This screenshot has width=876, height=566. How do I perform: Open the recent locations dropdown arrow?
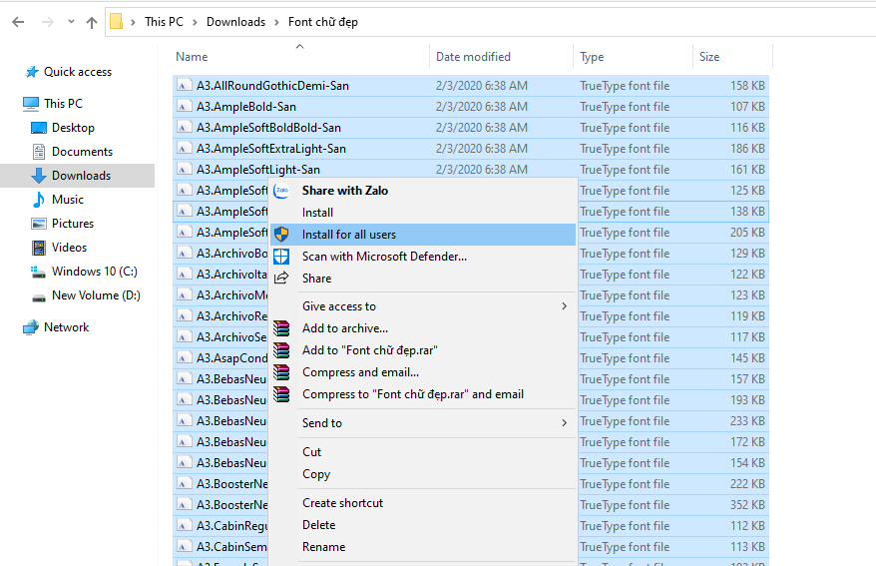[70, 22]
